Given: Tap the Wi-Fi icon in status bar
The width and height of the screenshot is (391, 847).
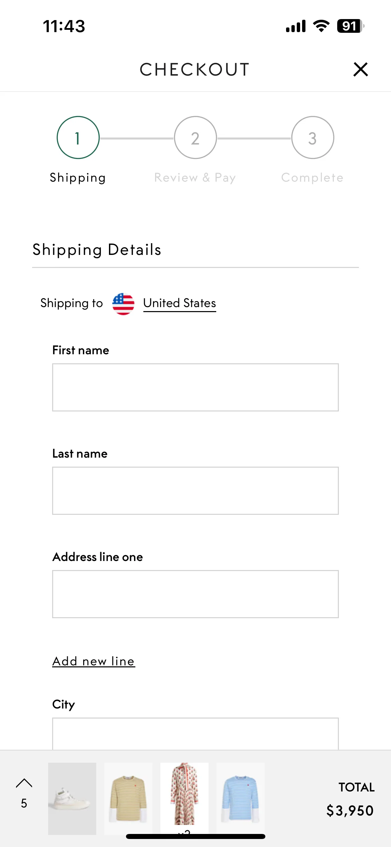Looking at the screenshot, I should [321, 26].
